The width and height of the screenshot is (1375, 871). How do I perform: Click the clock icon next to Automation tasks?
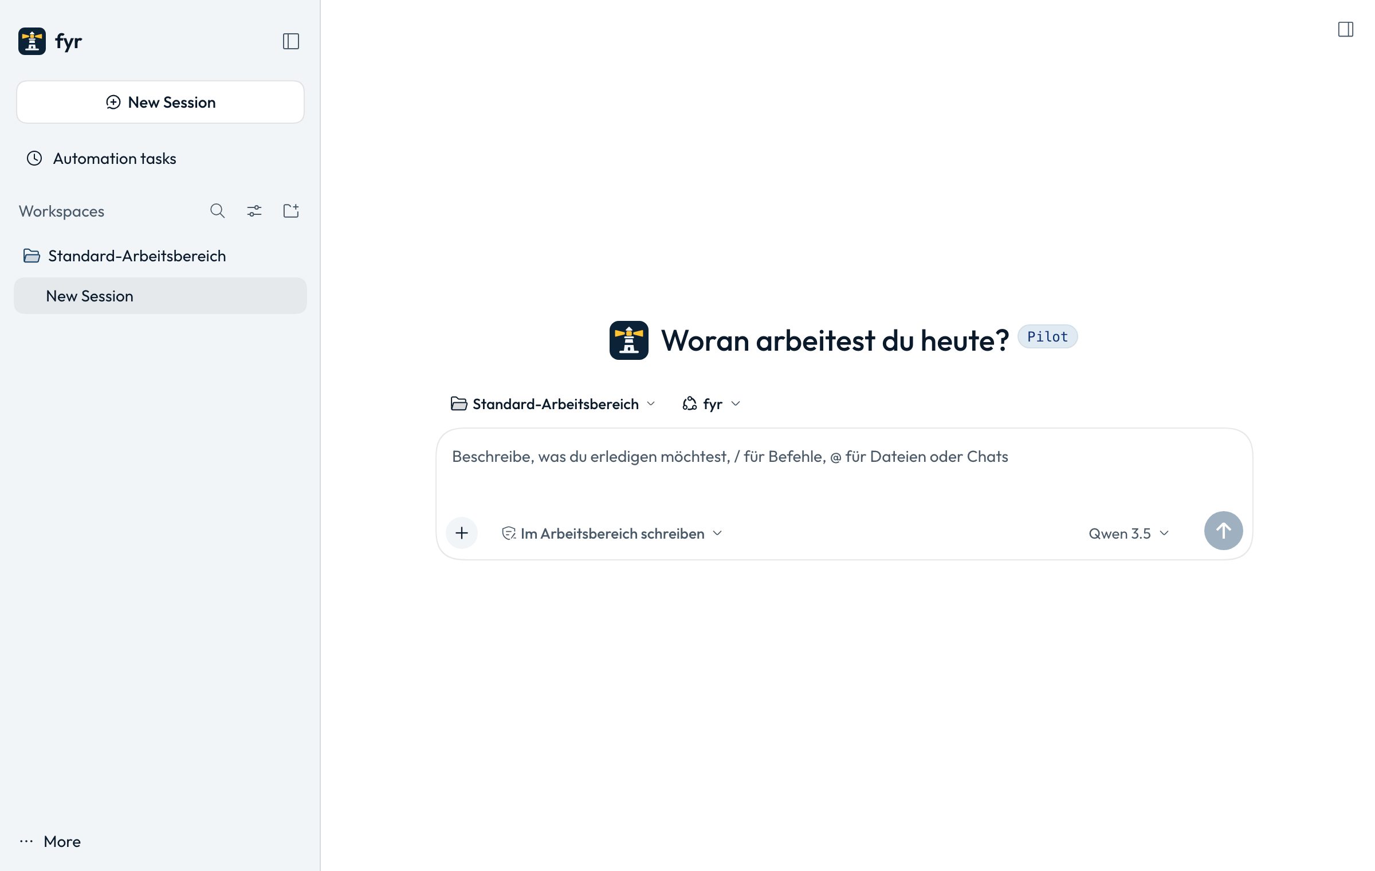(34, 159)
